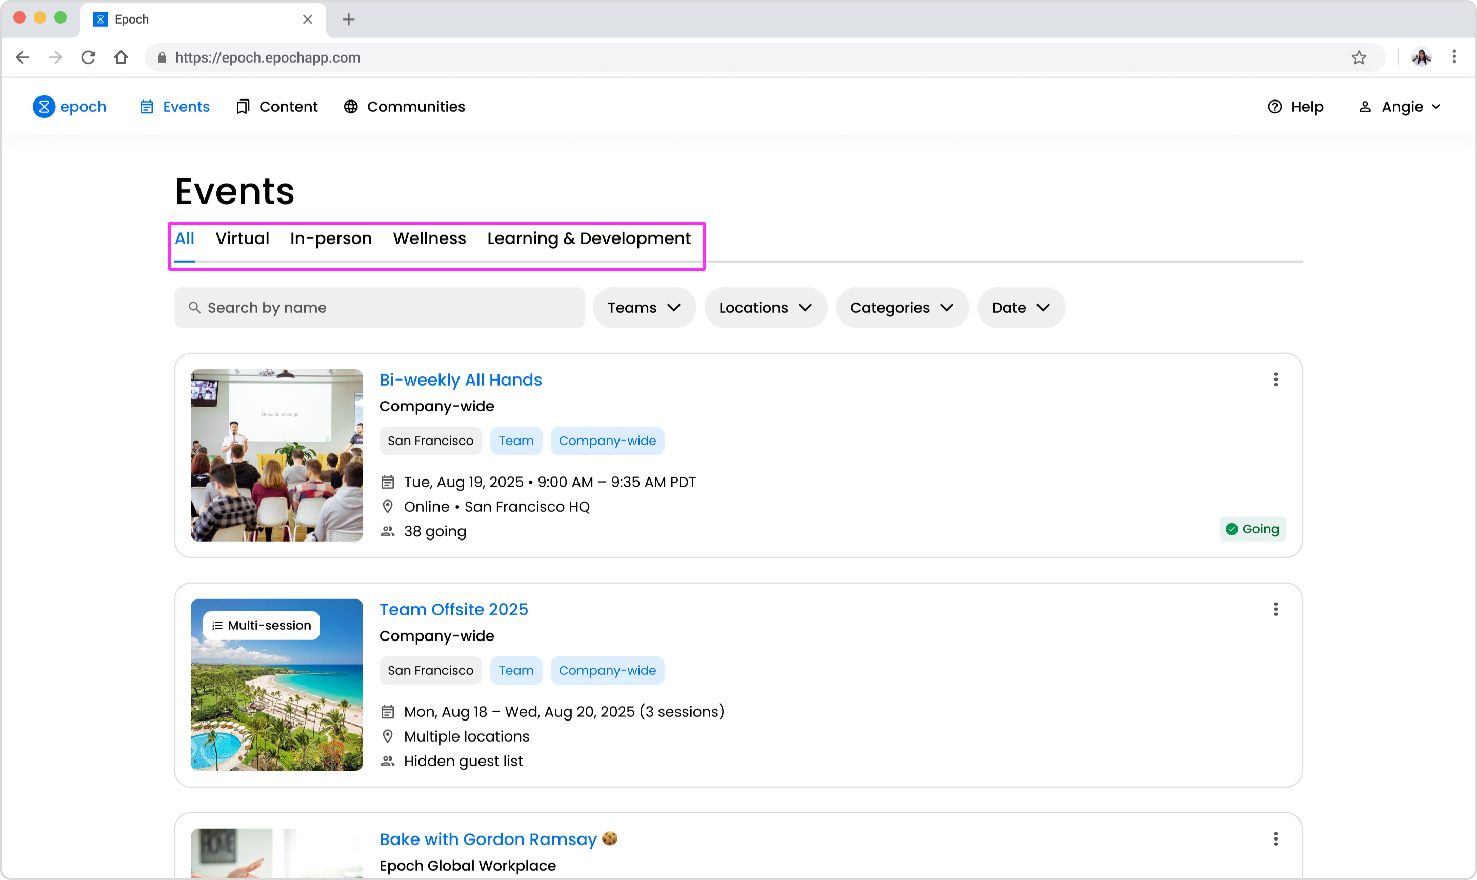This screenshot has width=1477, height=880.
Task: Open a new browser tab
Action: [349, 19]
